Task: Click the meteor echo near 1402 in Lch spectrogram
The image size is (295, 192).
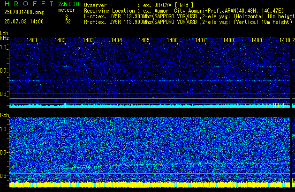Action: [64, 66]
